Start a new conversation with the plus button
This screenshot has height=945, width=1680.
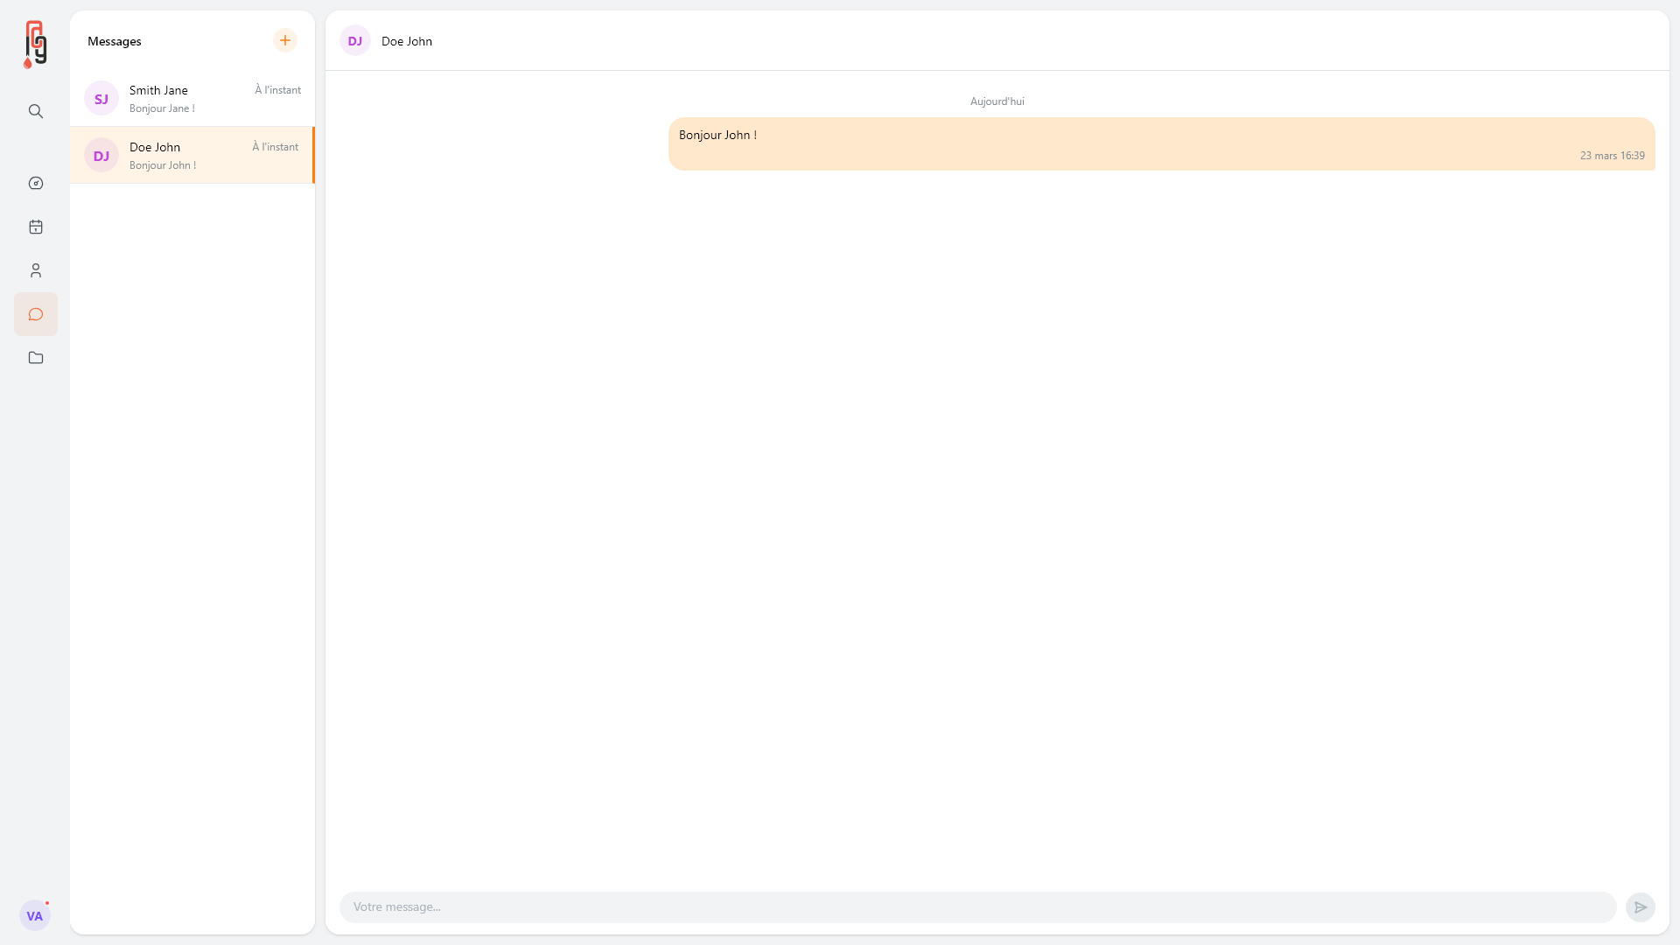[x=284, y=40]
